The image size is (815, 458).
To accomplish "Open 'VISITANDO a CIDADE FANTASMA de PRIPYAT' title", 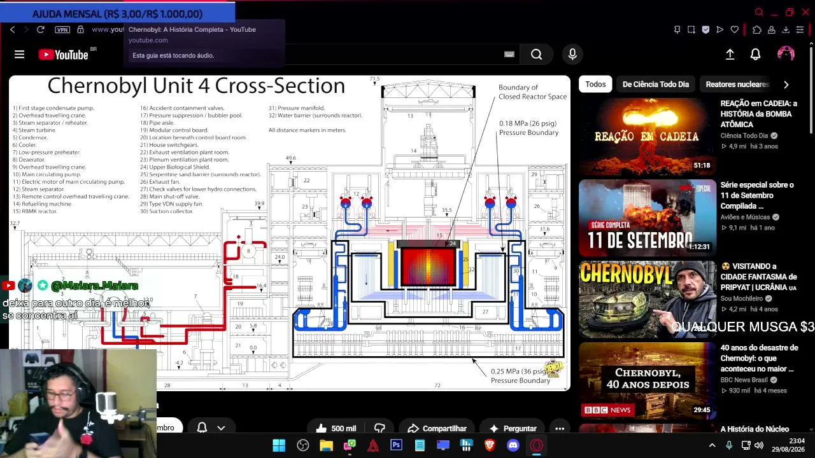I will tap(758, 277).
